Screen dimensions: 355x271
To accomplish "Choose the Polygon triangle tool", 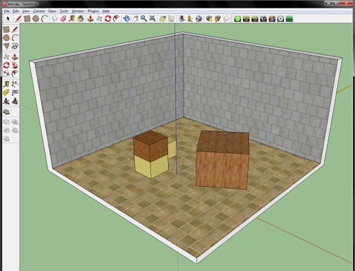I will 7,46.
